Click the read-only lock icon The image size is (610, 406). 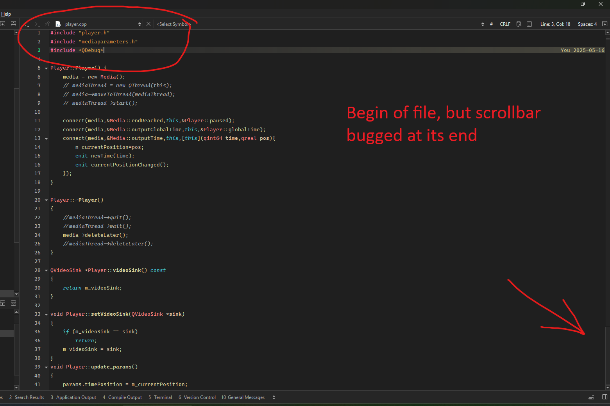[47, 24]
